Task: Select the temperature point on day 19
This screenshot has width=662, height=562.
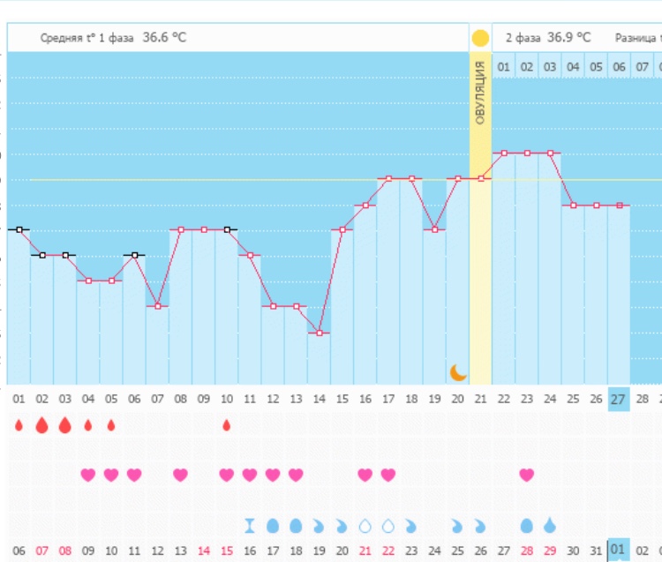Action: [435, 230]
